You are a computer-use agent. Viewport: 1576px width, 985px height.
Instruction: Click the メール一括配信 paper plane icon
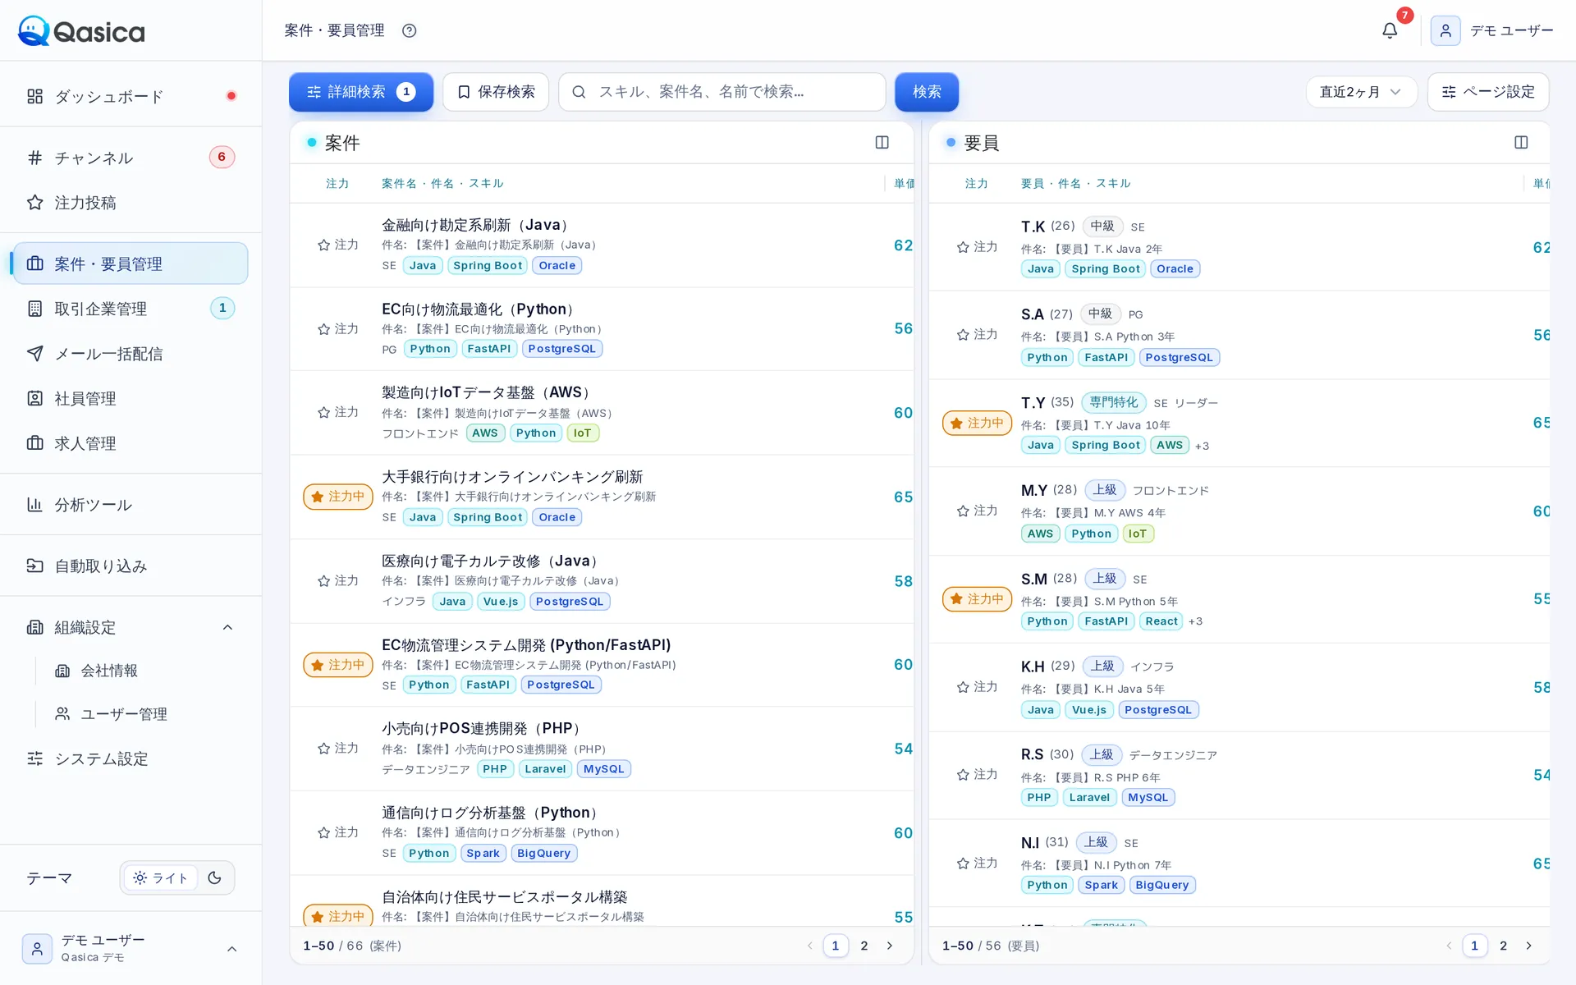[34, 353]
